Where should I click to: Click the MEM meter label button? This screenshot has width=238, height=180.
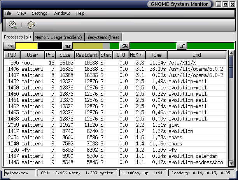[x=68, y=46]
